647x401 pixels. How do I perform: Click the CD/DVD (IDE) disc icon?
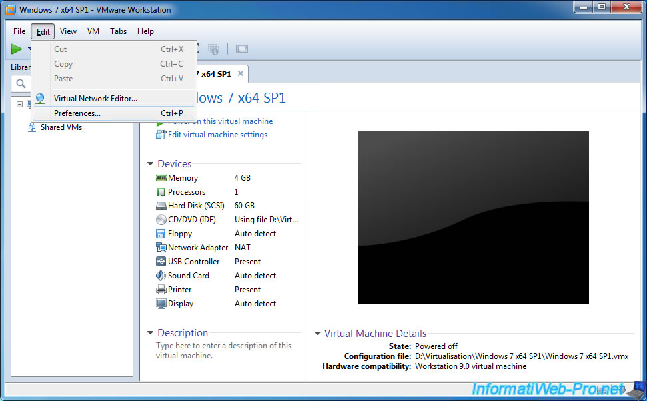click(161, 220)
